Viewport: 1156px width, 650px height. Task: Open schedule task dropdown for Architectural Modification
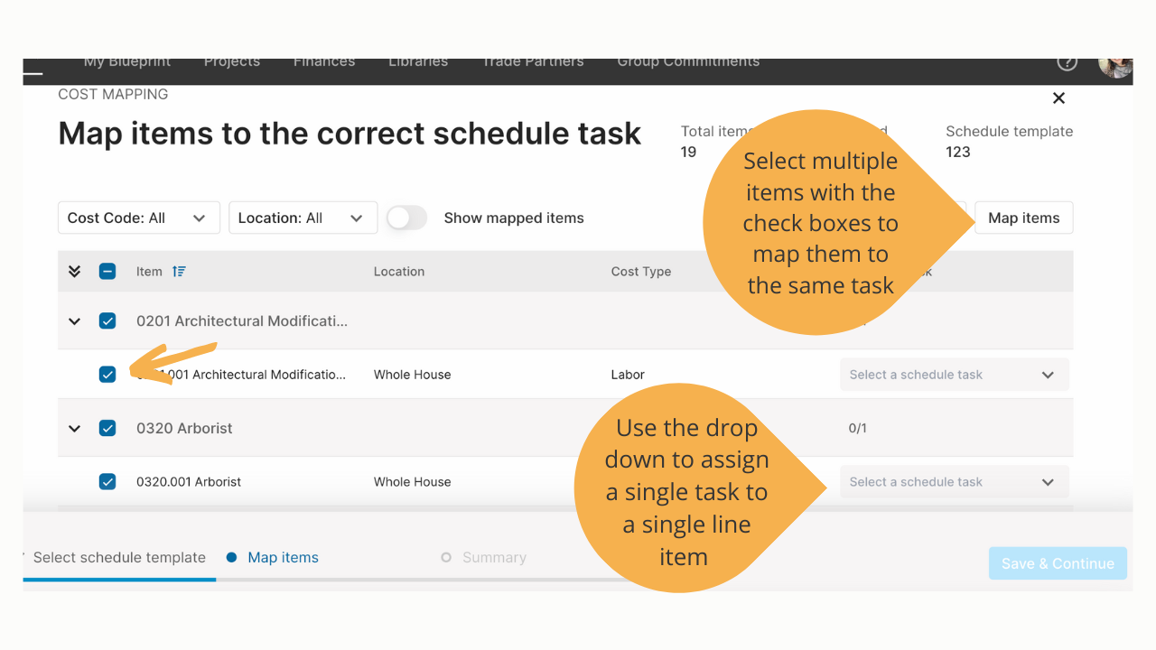[x=954, y=375]
